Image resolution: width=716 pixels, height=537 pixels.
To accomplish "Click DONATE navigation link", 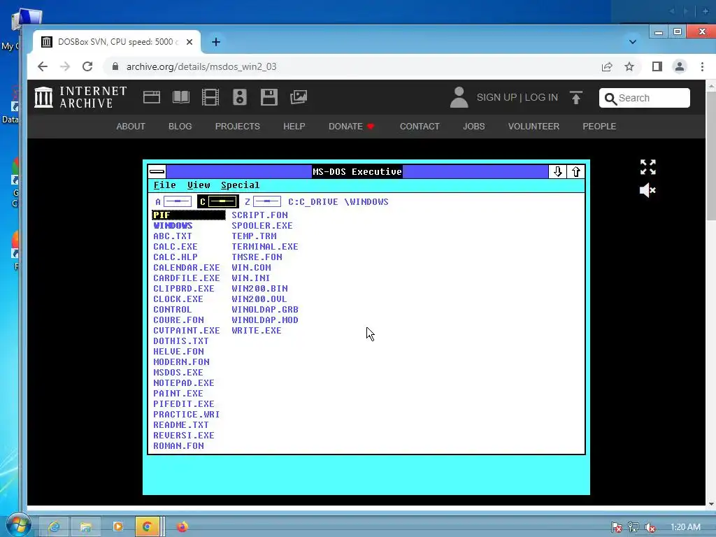I will click(351, 127).
